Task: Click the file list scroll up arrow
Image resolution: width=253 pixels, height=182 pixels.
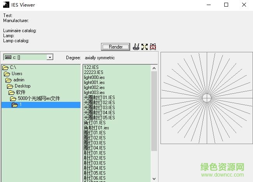Action: (154, 68)
